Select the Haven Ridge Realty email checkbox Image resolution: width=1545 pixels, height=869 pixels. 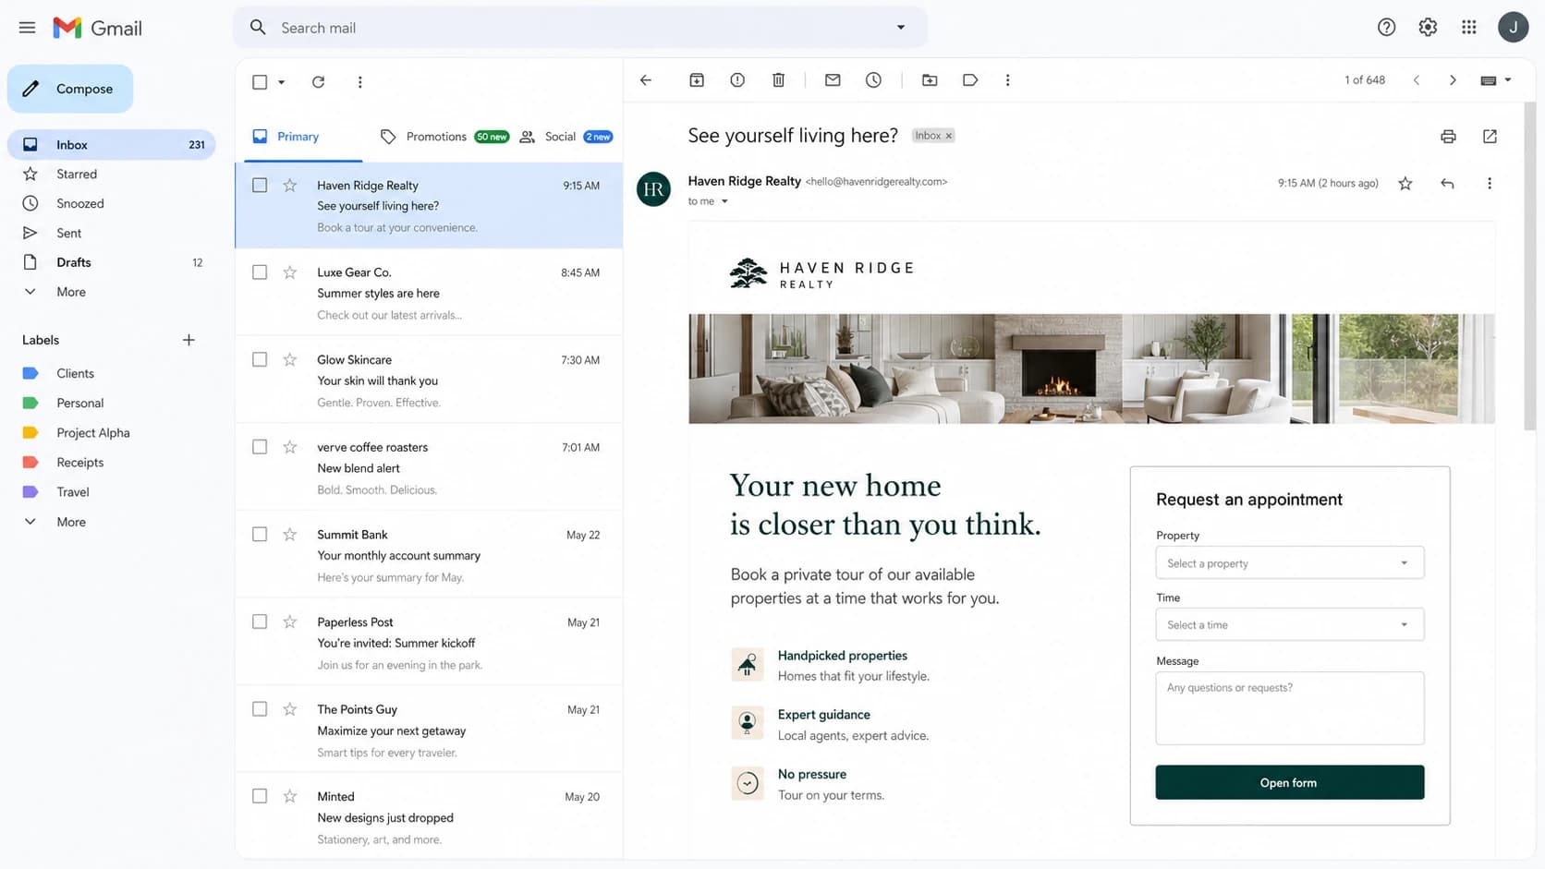[x=260, y=185]
